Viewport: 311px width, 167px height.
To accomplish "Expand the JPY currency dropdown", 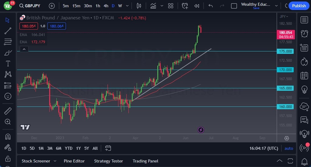I will (x=284, y=17).
